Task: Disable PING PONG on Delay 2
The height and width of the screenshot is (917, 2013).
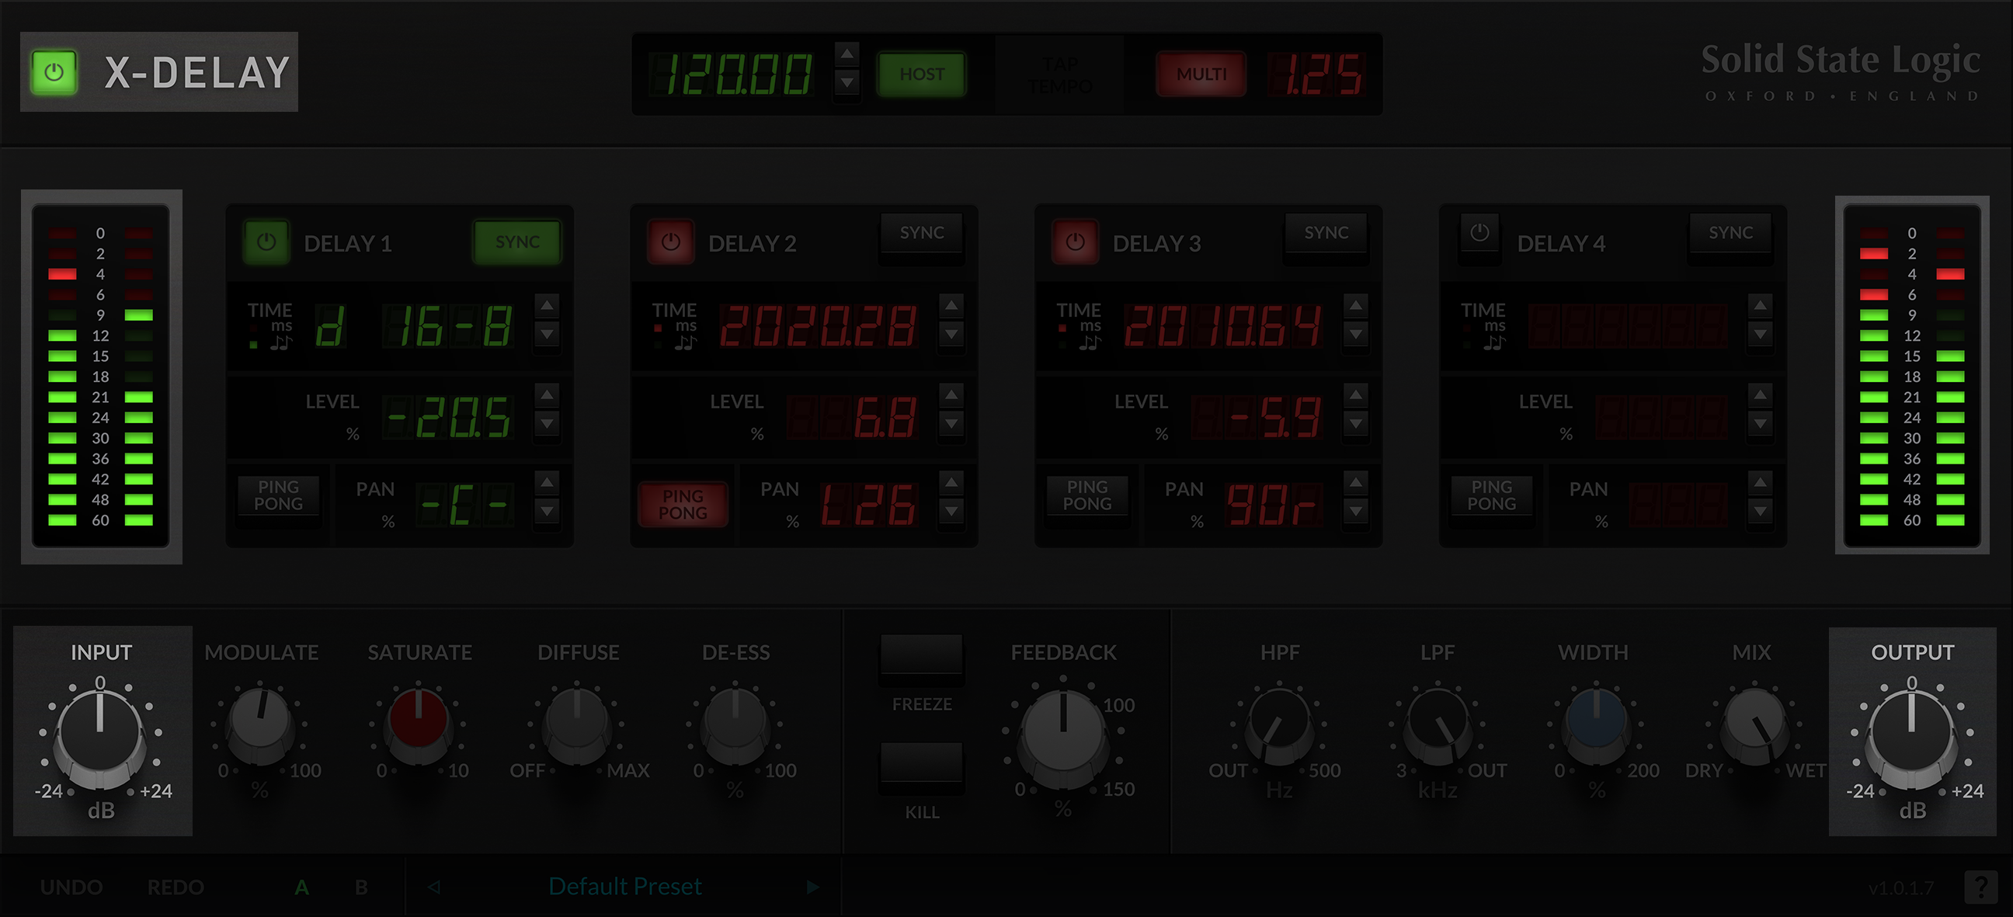Action: click(683, 505)
